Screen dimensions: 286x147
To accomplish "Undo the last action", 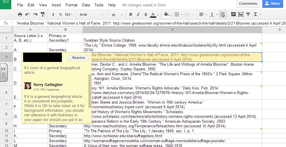I will click(x=27, y=14).
